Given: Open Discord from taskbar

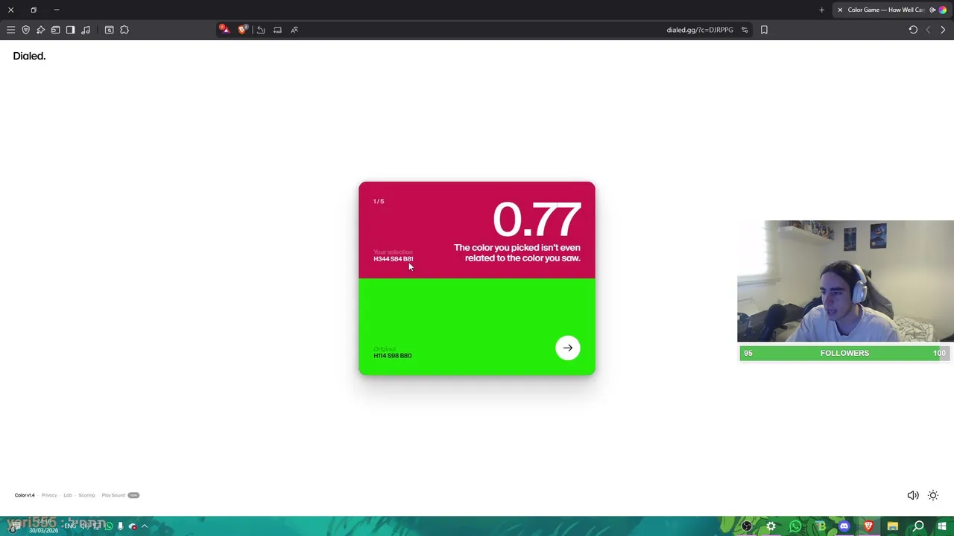Looking at the screenshot, I should tap(844, 526).
